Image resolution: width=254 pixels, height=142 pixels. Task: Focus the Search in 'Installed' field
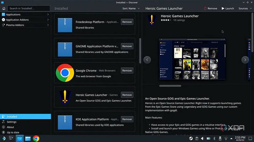[29, 8]
